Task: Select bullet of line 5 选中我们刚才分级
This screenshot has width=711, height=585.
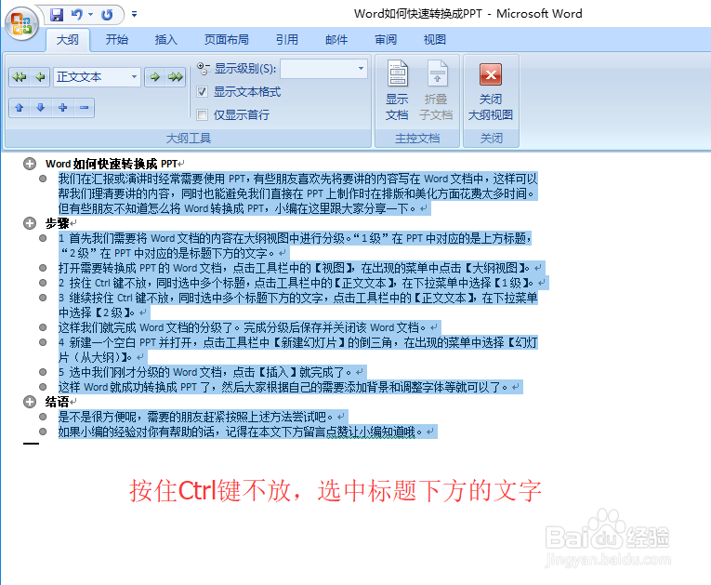Action: point(43,372)
